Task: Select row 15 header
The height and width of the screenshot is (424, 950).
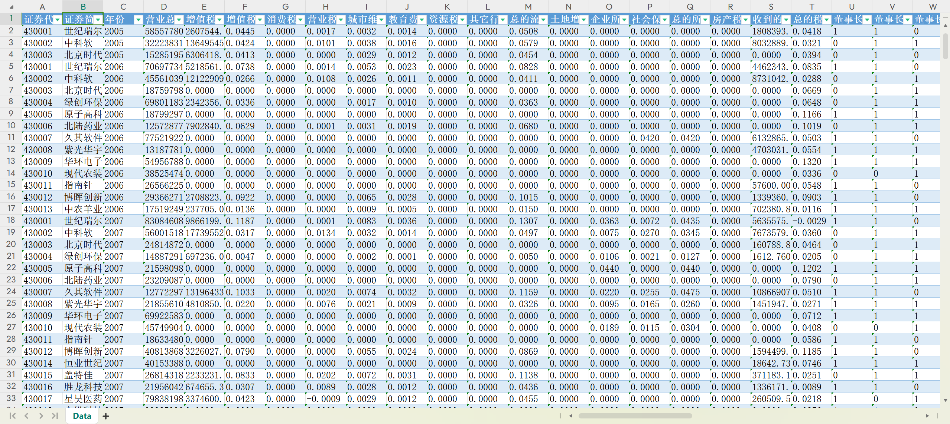Action: pyautogui.click(x=11, y=185)
